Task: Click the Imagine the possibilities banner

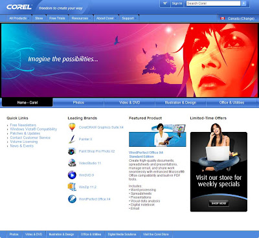Action: click(x=129, y=60)
